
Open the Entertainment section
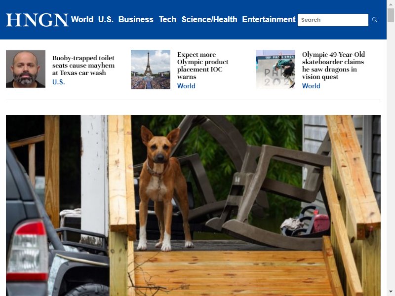pos(269,19)
